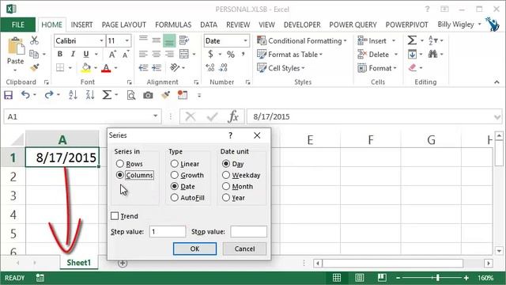The width and height of the screenshot is (506, 285).
Task: Click the Percent Style button
Action: [230, 55]
